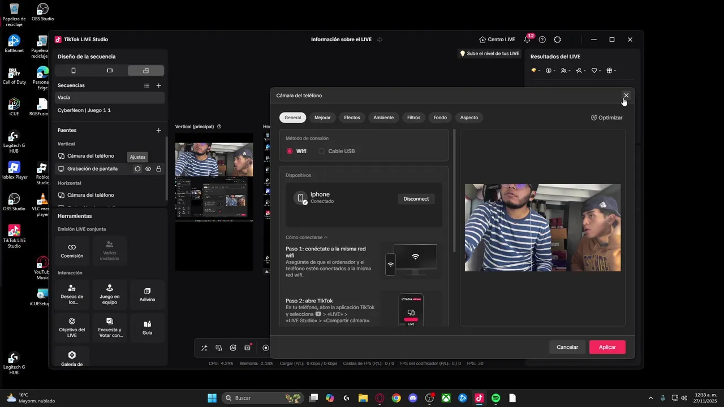
Task: Open the Secuencias list view icon
Action: click(x=146, y=85)
